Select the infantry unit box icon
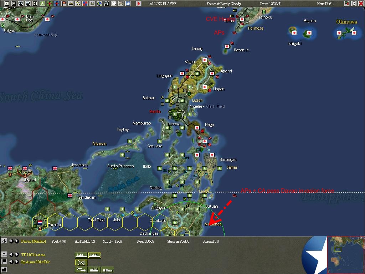Screen dimensions: 365x274 [x=81, y=263]
